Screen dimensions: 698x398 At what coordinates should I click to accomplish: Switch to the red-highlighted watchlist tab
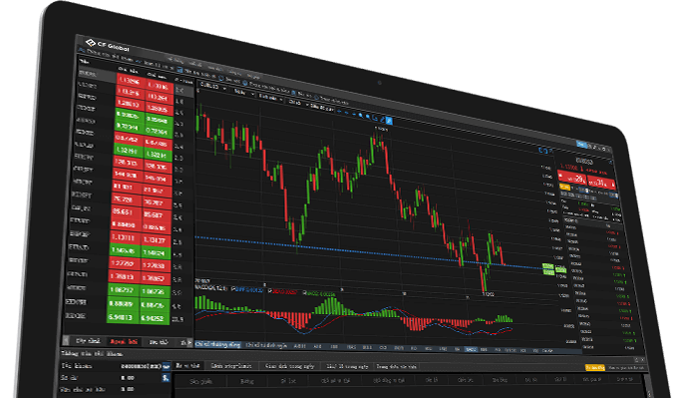(124, 341)
